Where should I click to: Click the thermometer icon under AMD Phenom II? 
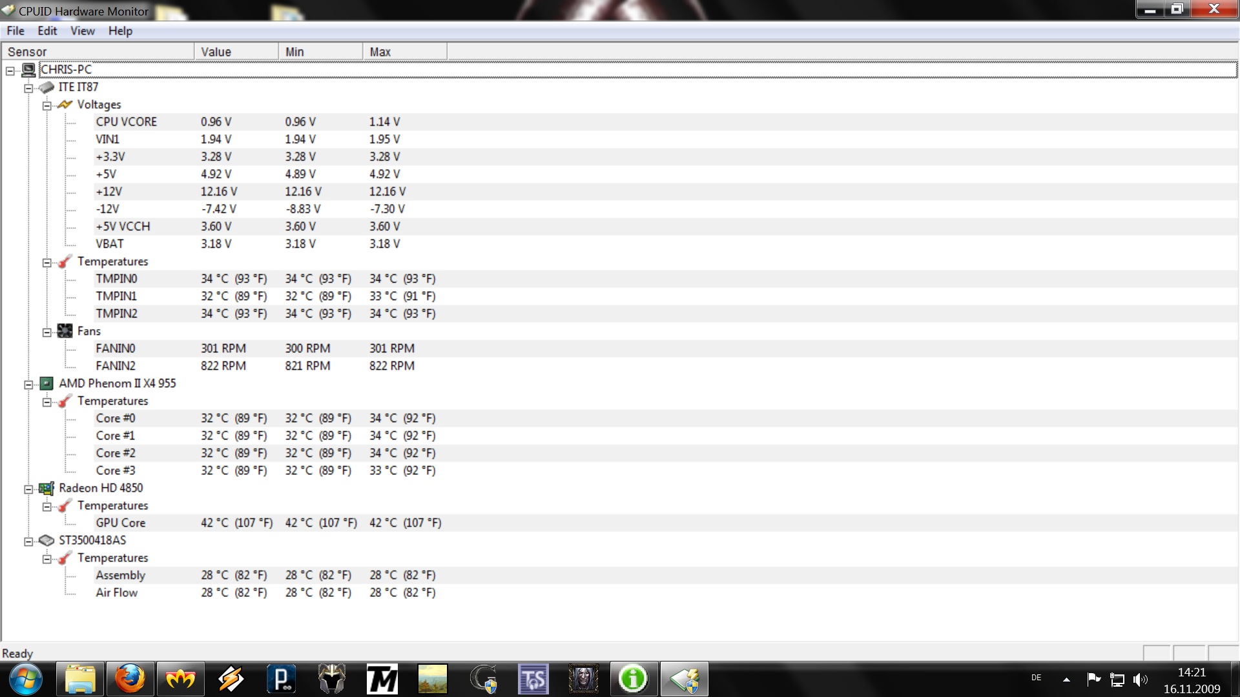tap(65, 400)
